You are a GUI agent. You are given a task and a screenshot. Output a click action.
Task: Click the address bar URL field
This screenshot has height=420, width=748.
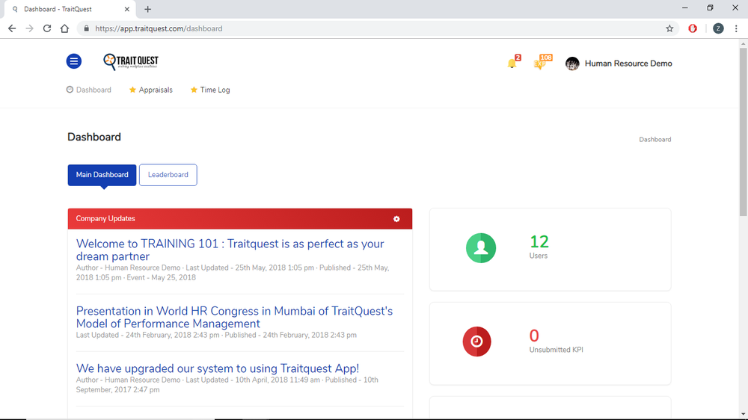tap(377, 28)
